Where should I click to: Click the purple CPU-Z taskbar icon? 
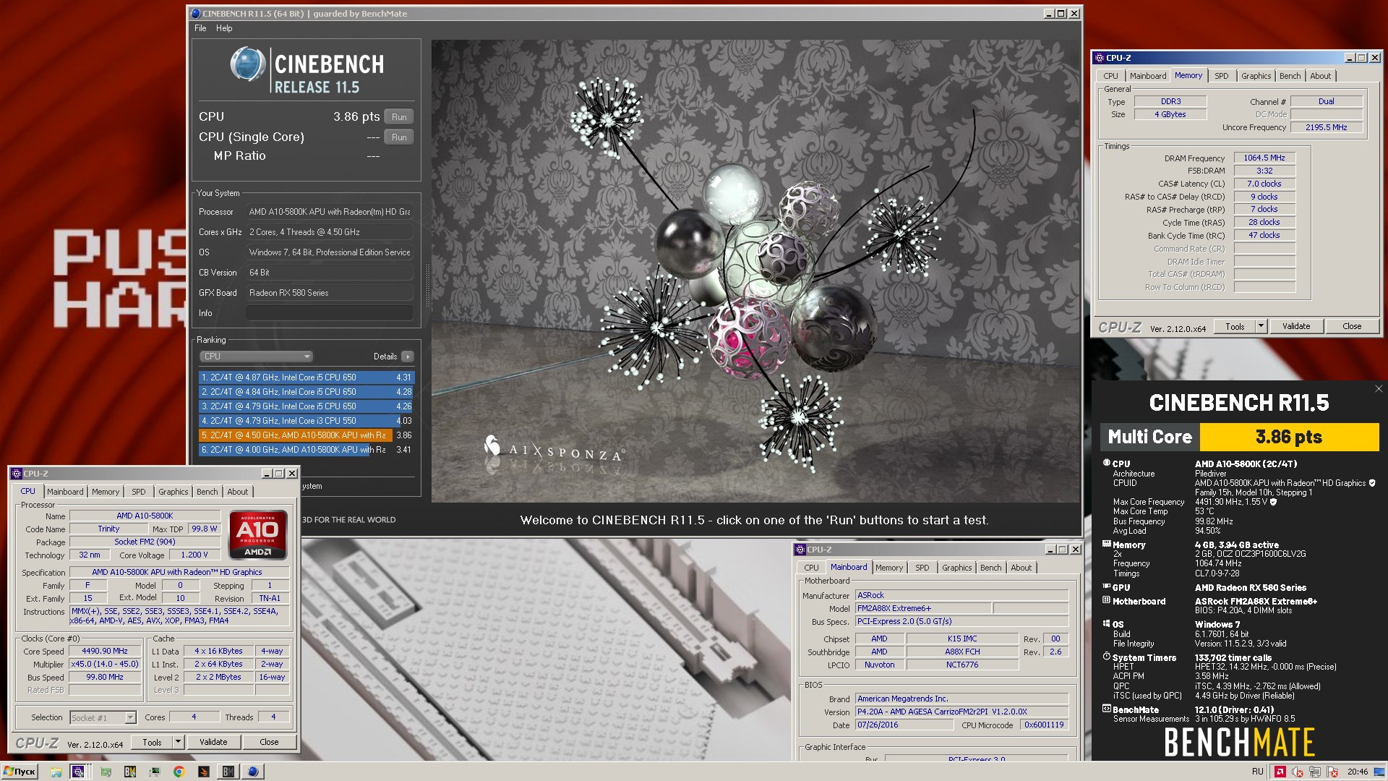click(x=78, y=772)
